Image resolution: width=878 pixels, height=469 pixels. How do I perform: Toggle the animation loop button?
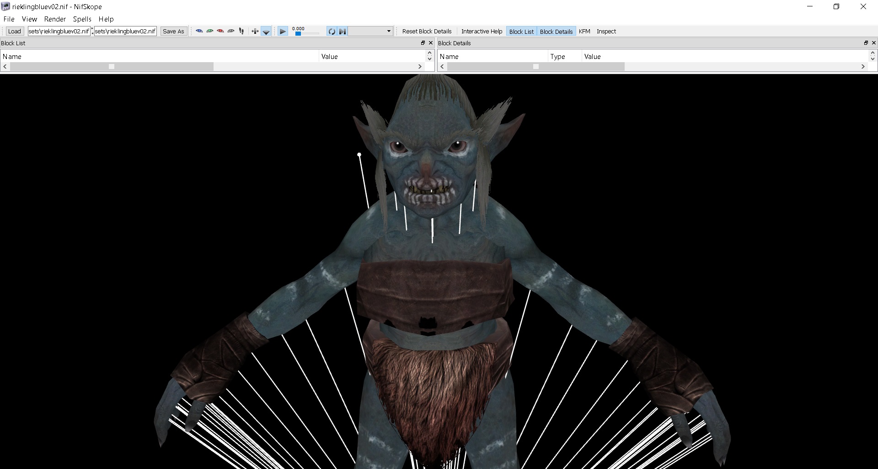pyautogui.click(x=332, y=31)
